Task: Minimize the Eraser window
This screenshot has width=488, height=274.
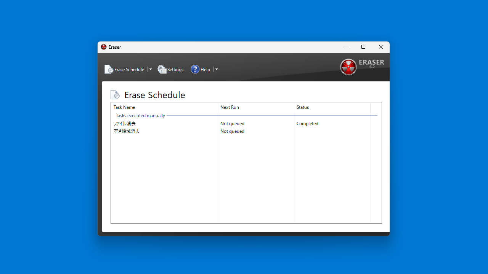Action: tap(346, 47)
